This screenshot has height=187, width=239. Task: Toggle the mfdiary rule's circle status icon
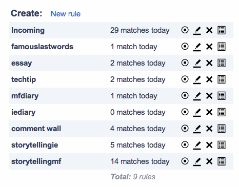(185, 96)
